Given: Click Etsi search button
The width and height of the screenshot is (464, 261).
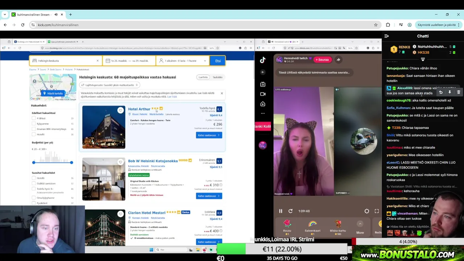Looking at the screenshot, I should click(218, 61).
